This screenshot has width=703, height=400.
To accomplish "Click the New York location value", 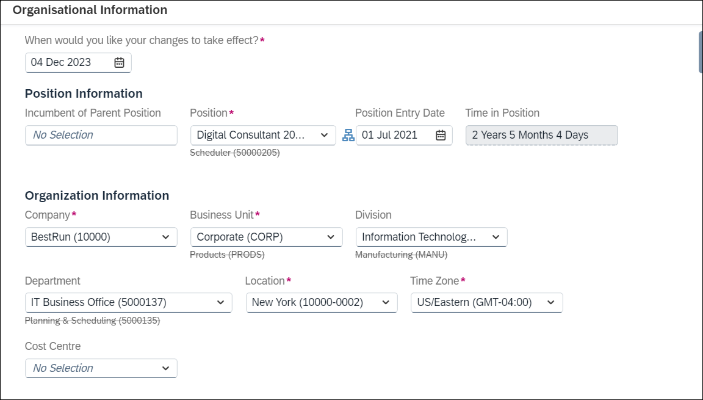I will coord(308,302).
